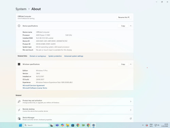Screen dimensions: 170x128
Task: Copy the Windows specifications
Action: 123,64
